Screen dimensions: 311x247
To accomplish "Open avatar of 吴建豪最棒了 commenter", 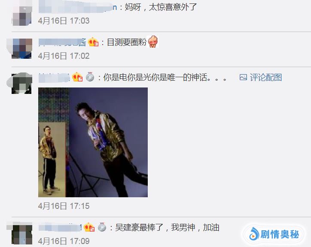I will tap(22, 234).
